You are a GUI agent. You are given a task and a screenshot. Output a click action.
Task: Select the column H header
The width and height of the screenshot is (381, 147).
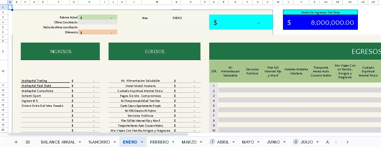89,2
